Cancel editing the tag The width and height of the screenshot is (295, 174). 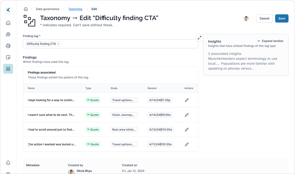point(264,18)
